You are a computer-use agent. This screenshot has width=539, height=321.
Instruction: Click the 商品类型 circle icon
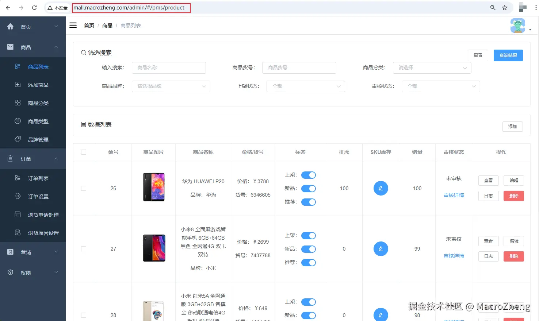click(18, 121)
